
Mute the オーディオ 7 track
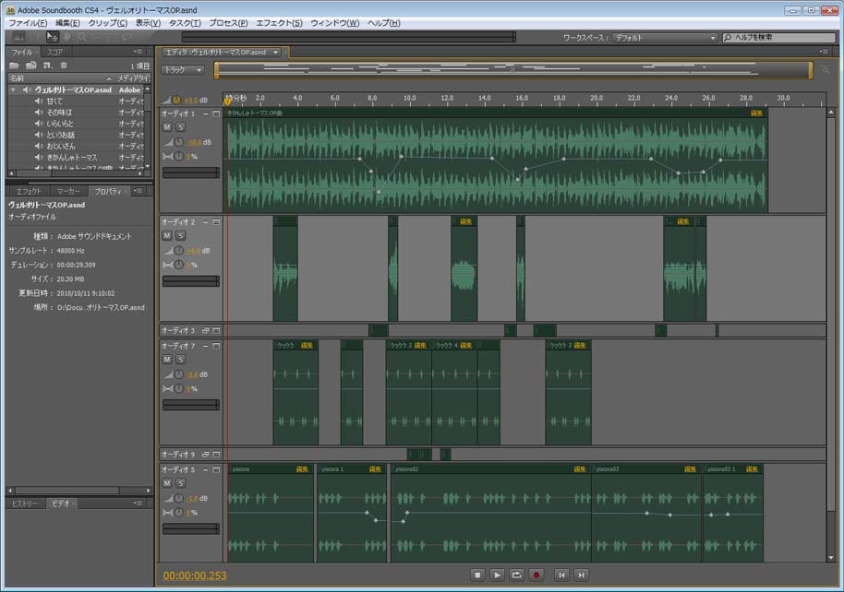[167, 360]
